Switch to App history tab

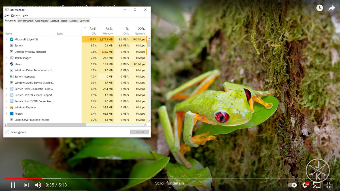[42, 21]
